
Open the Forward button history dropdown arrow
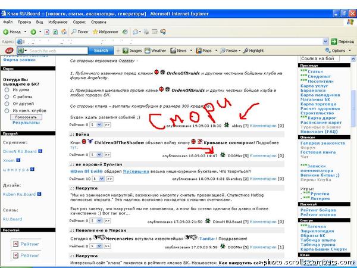[x=40, y=32]
